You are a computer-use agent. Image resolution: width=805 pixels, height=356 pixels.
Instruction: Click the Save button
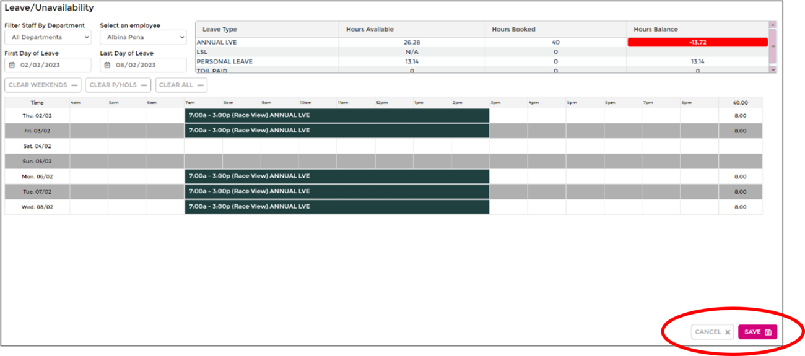[757, 332]
